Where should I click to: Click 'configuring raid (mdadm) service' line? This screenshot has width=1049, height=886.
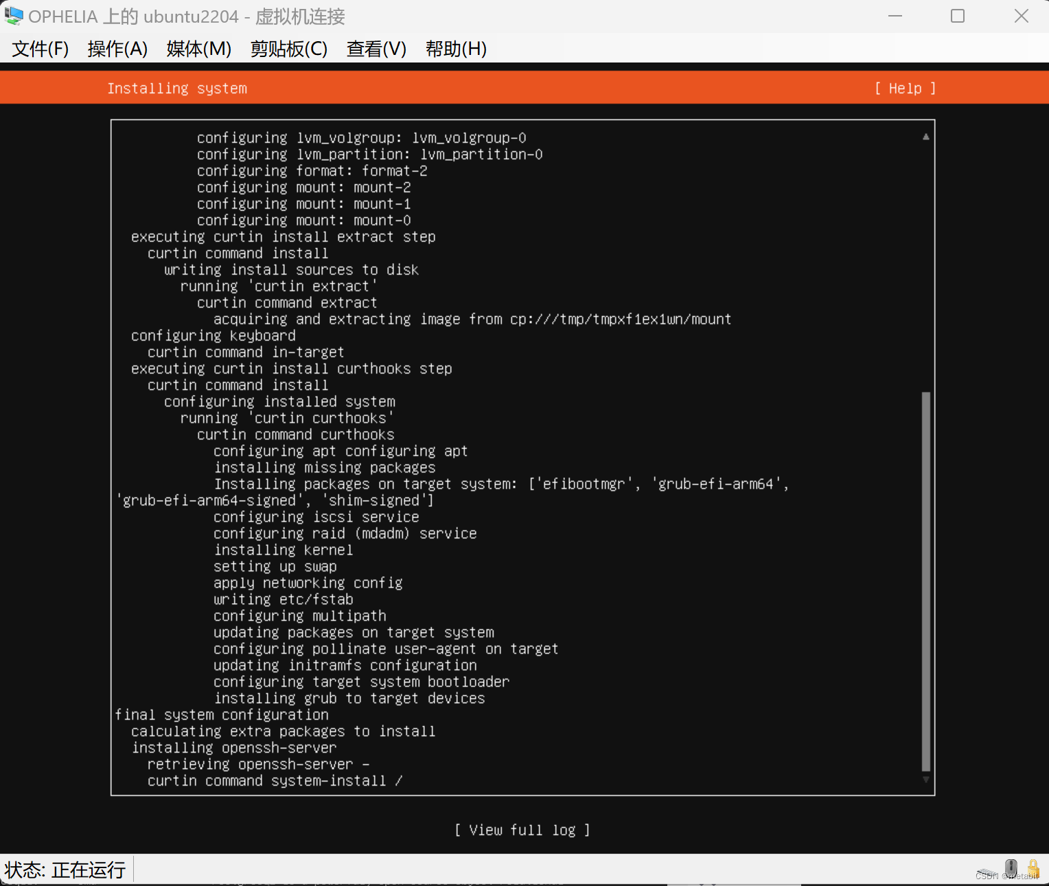click(x=345, y=534)
